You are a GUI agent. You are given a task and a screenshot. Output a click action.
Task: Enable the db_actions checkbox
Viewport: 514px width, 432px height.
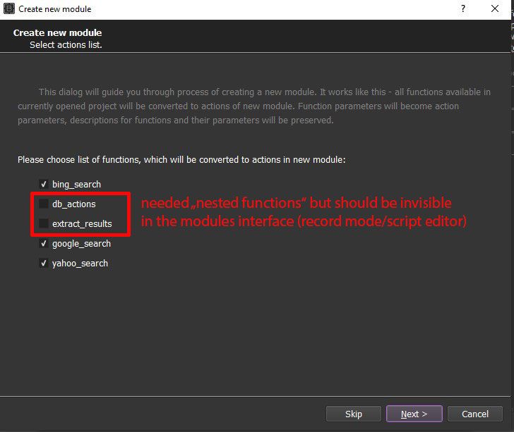coord(44,204)
